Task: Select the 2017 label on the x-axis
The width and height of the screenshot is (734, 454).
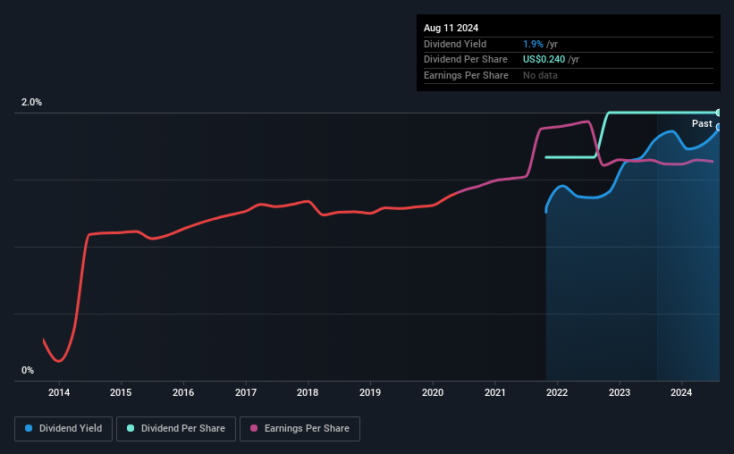Action: pyautogui.click(x=246, y=392)
